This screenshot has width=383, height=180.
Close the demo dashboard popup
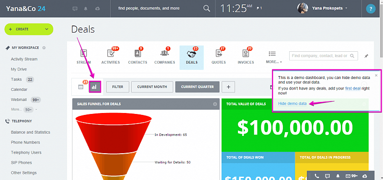pyautogui.click(x=376, y=75)
